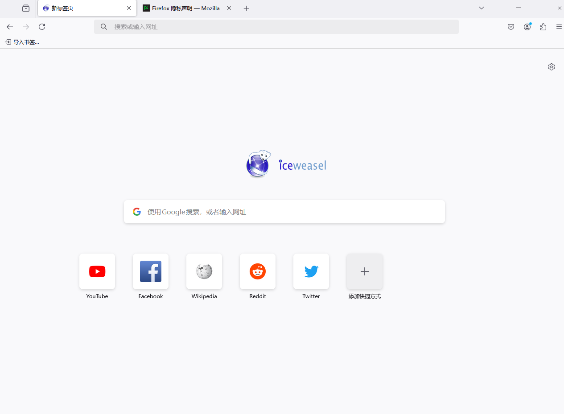Screen dimensions: 564x414
Task: Click the reload page icon
Action: point(42,27)
